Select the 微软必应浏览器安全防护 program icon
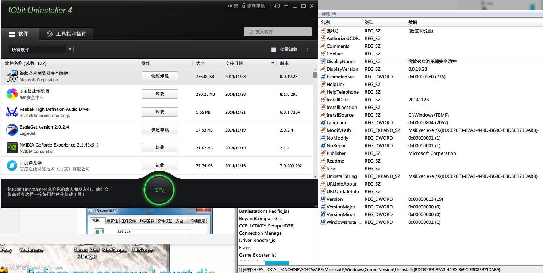 [x=12, y=76]
